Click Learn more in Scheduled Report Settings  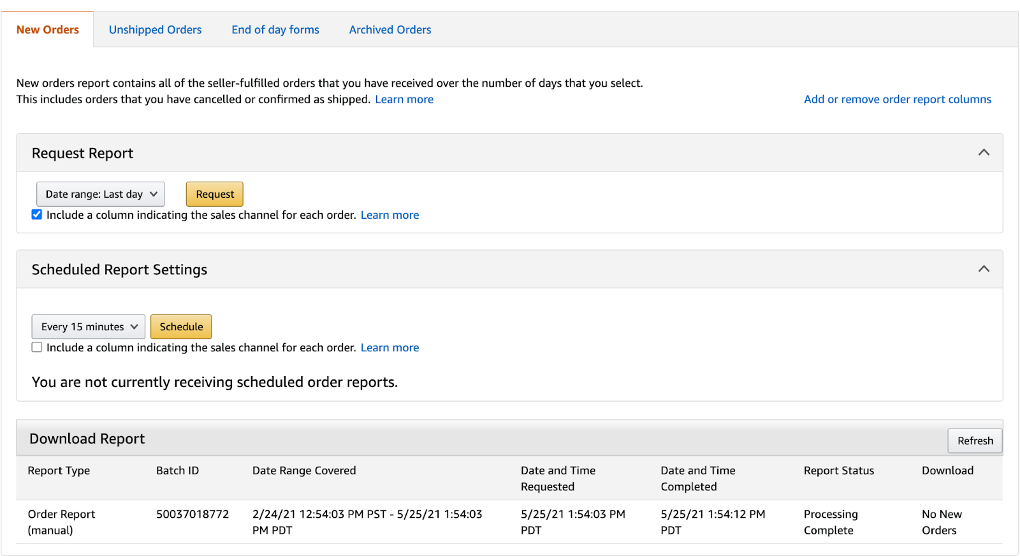pos(390,347)
